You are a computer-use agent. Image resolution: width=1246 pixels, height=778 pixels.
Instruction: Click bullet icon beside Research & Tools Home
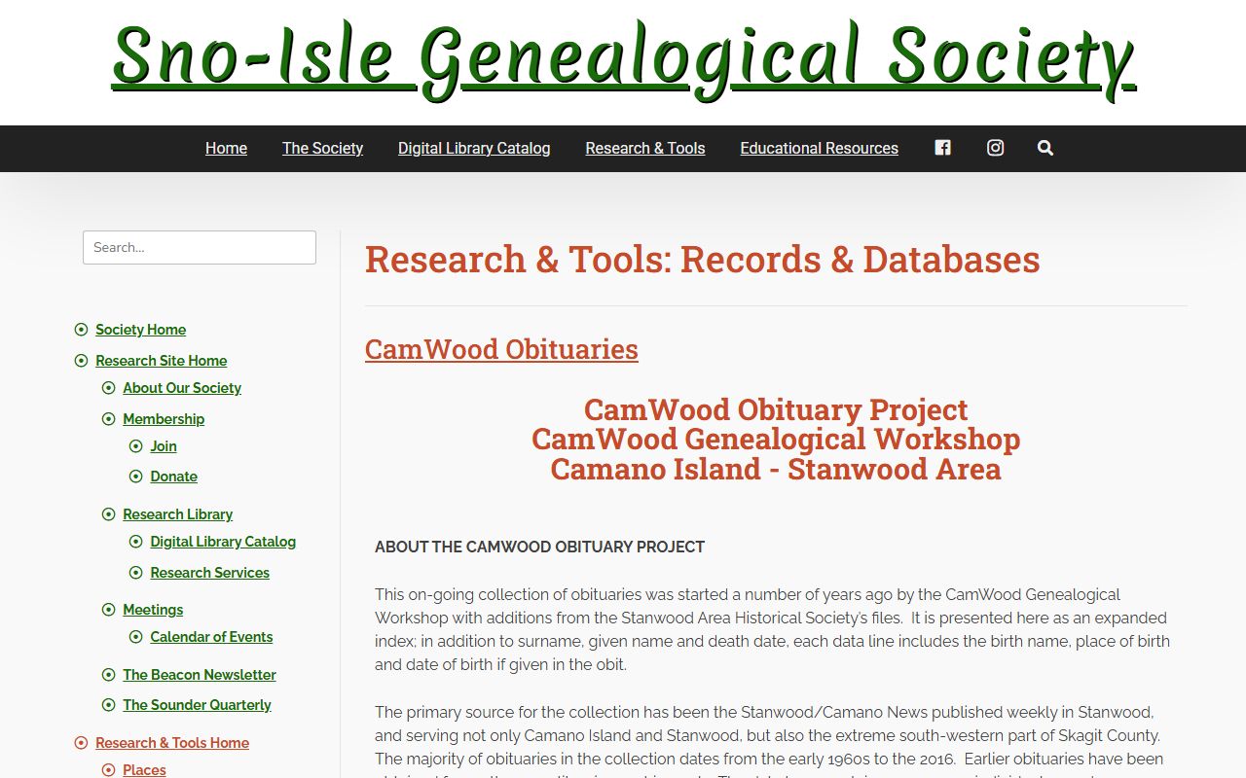coord(81,743)
